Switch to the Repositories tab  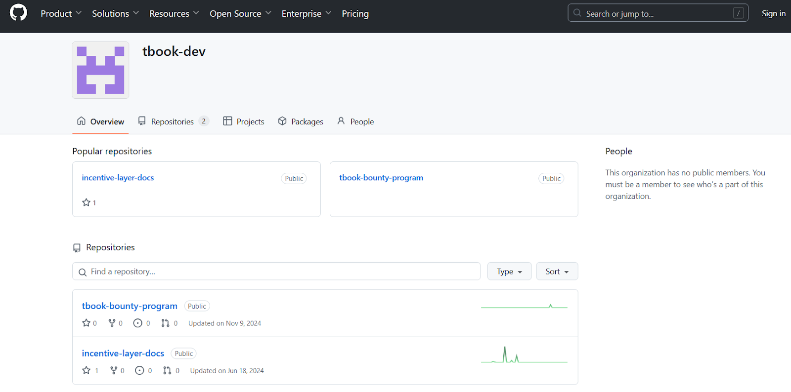coord(173,121)
